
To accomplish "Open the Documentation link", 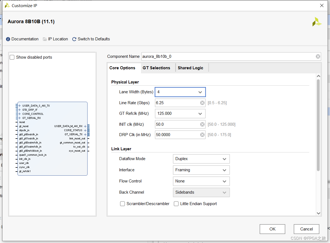I will click(x=25, y=39).
